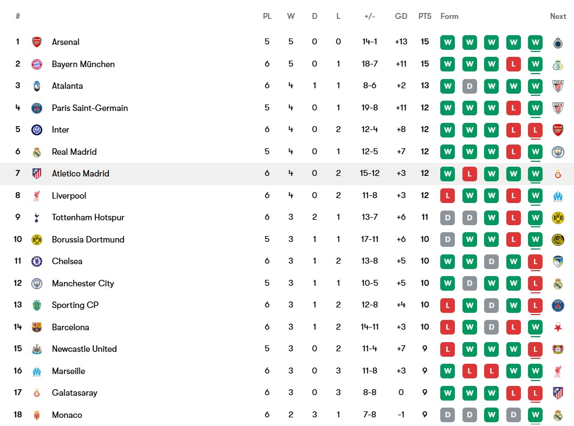Image resolution: width=574 pixels, height=426 pixels.
Task: Click Atalanta's draw form badge
Action: (469, 86)
